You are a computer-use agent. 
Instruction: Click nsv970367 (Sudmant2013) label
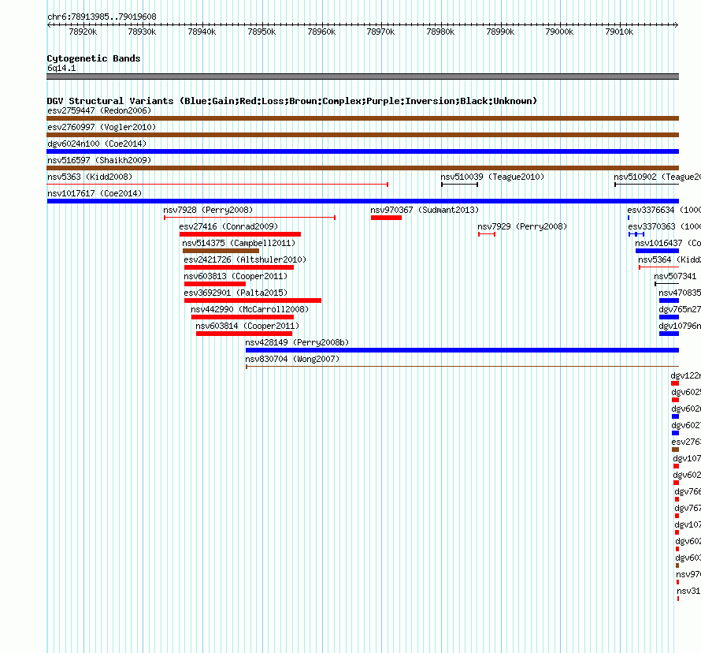coord(425,210)
